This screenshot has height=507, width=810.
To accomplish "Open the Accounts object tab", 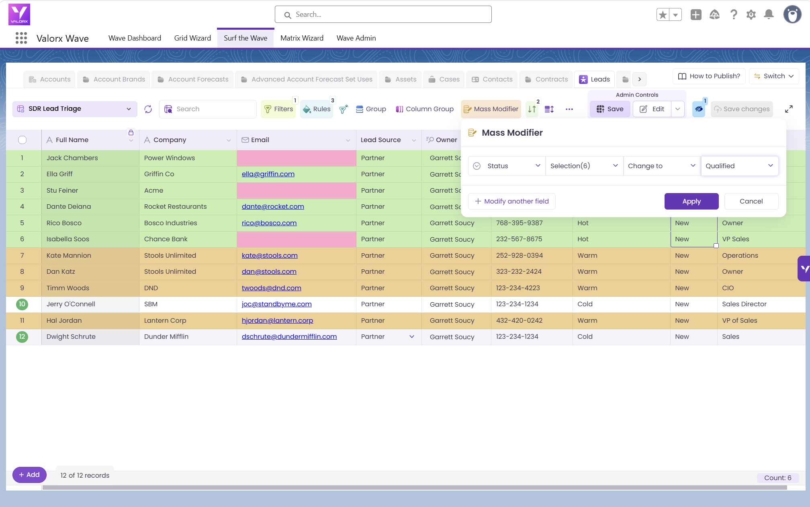I will 49,79.
